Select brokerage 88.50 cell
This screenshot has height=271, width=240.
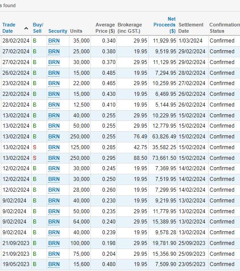click(140, 158)
